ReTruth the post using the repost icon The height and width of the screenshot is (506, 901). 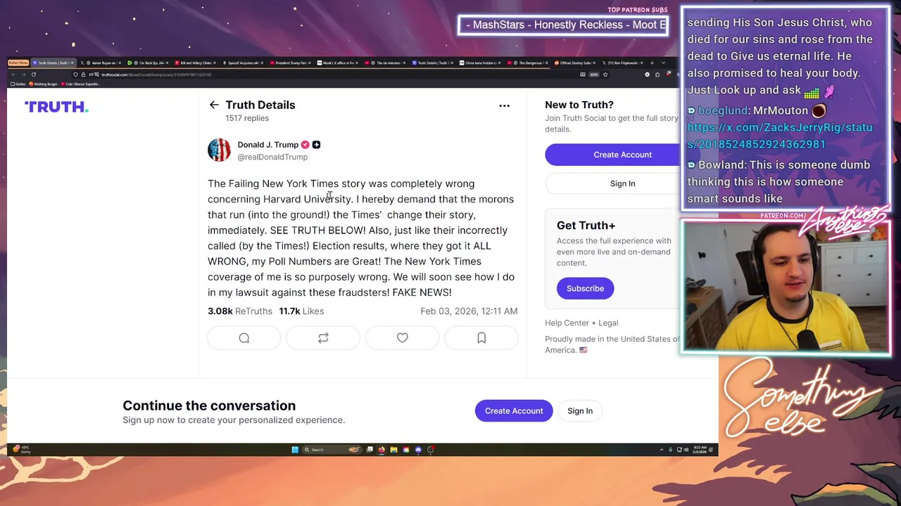click(x=323, y=338)
